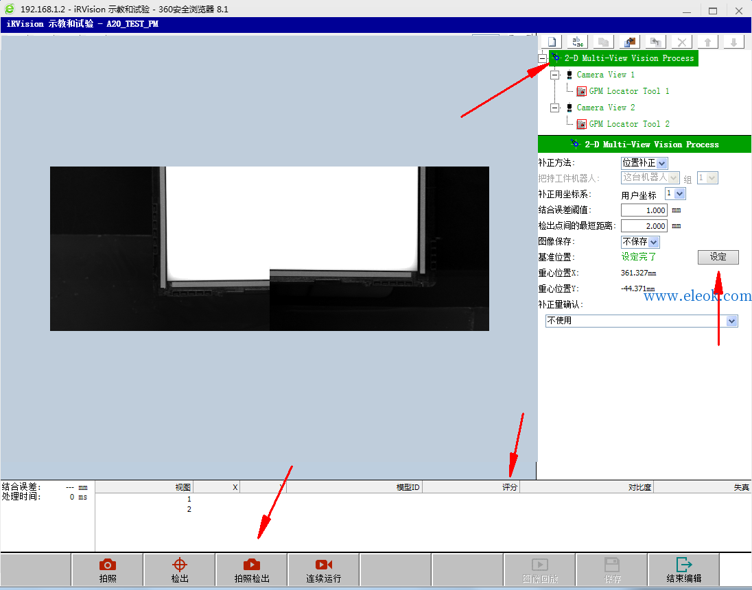Click the 评分 column header

[471, 487]
